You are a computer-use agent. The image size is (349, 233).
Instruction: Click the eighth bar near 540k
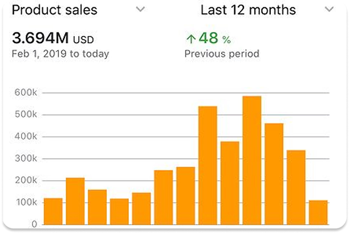point(208,165)
